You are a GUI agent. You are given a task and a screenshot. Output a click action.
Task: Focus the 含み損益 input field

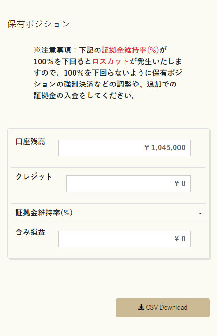pyautogui.click(x=125, y=239)
